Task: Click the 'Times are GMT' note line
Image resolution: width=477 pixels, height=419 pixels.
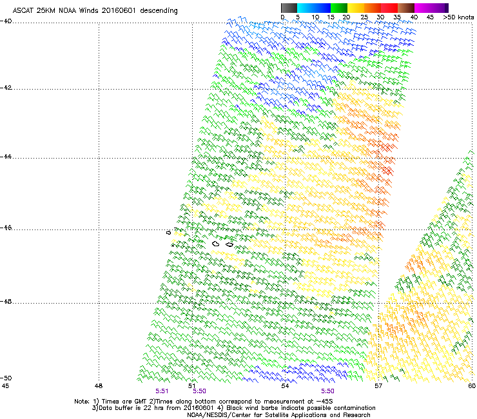Action: [x=204, y=402]
